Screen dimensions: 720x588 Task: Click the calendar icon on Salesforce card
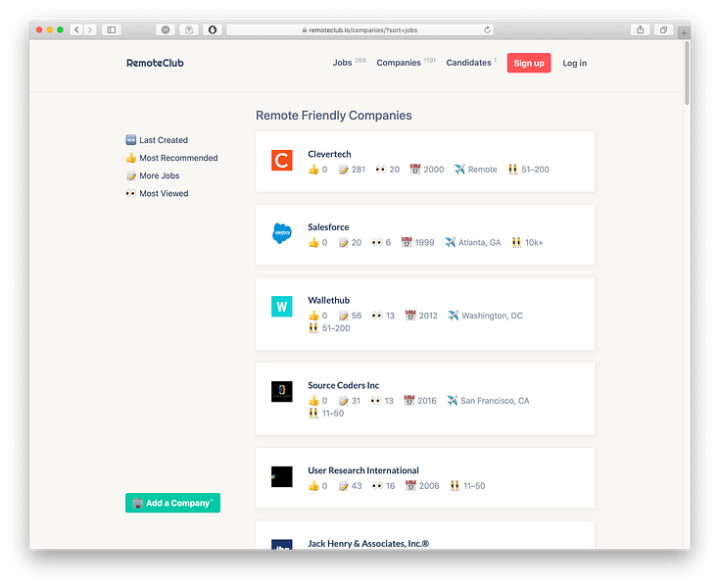(x=407, y=243)
